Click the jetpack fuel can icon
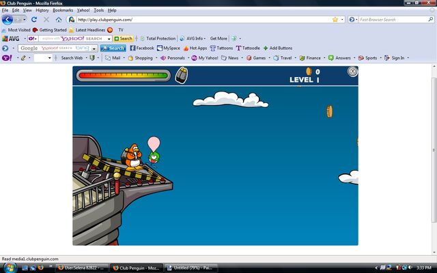The width and height of the screenshot is (437, 273). click(182, 75)
